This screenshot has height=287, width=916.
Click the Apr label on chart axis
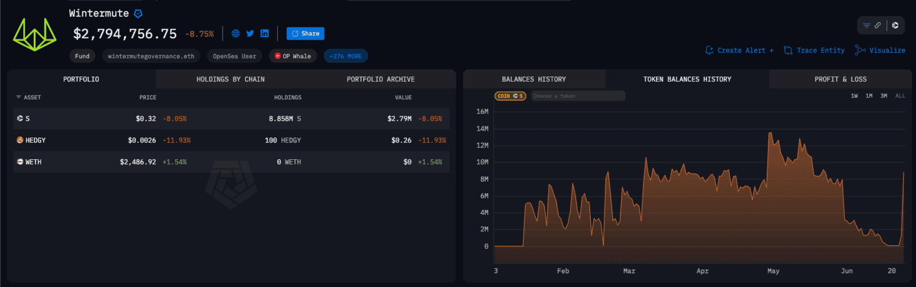click(702, 271)
